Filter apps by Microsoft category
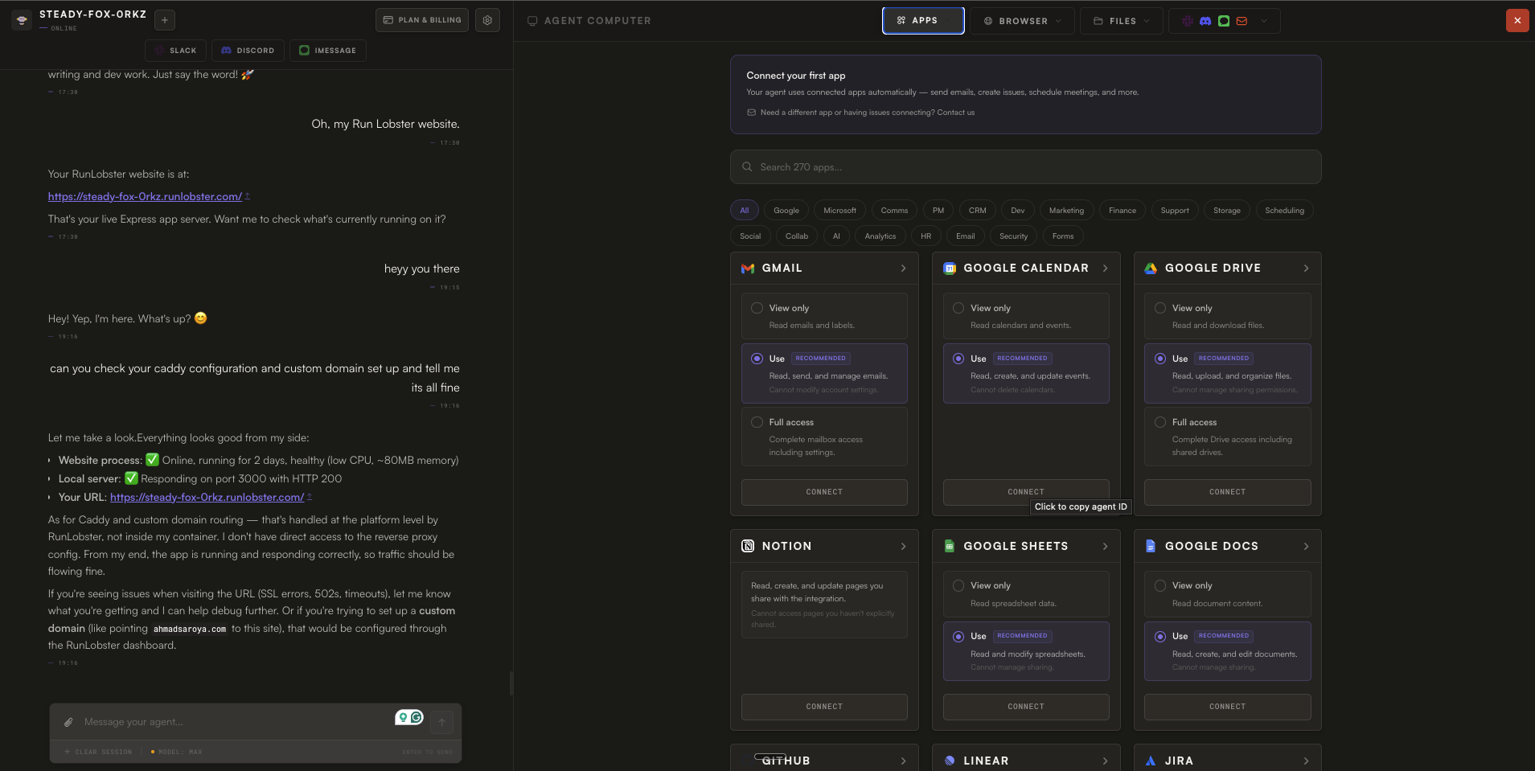Screen dimensions: 1535x771 (839, 211)
